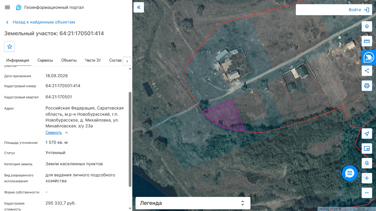Screen dimensions: 376x211
Task: Zoom out with minus button
Action: 367,193
